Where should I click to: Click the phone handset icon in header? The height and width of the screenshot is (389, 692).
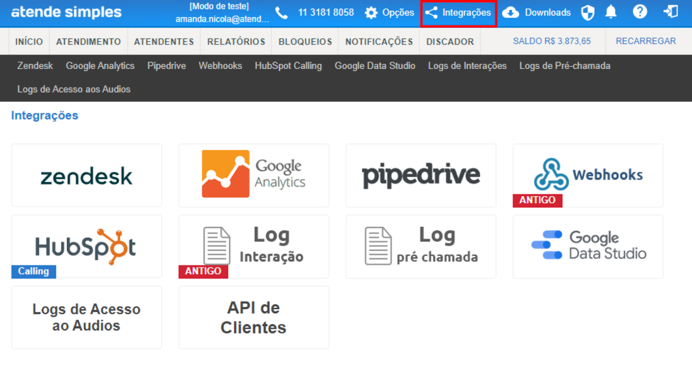282,13
